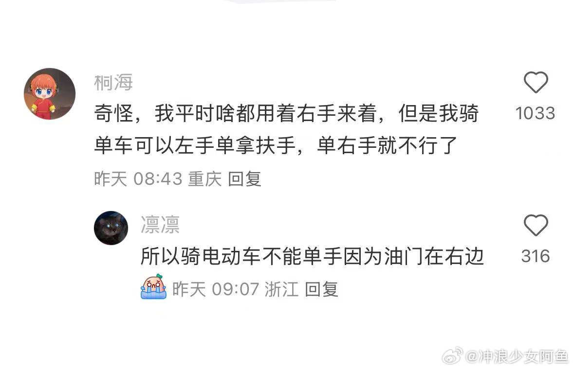Screen dimensions: 574x370
Task: Like 桐海's comment with the heart icon
Action: (536, 82)
